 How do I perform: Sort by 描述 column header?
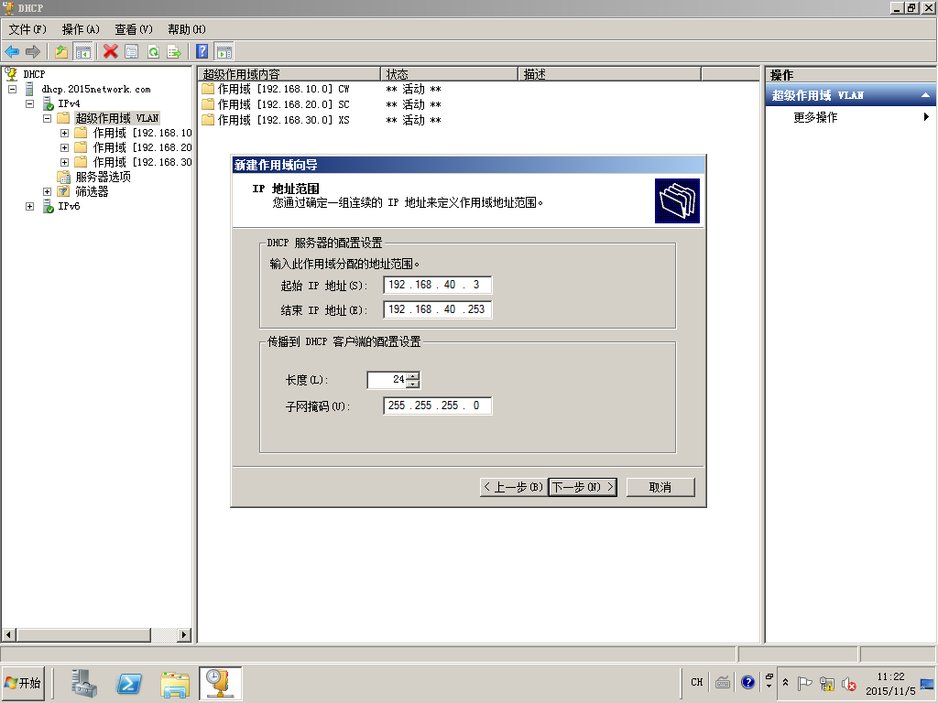coord(609,74)
